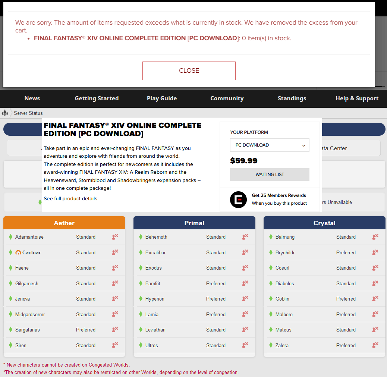Click the Balmung world name

(x=285, y=237)
